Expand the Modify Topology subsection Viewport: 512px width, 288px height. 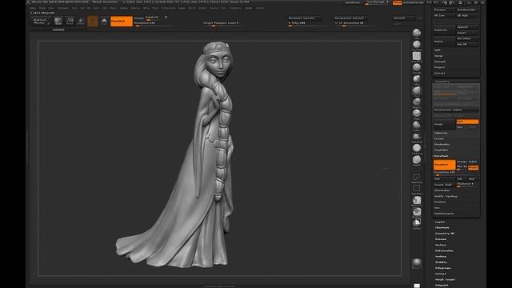tap(446, 196)
